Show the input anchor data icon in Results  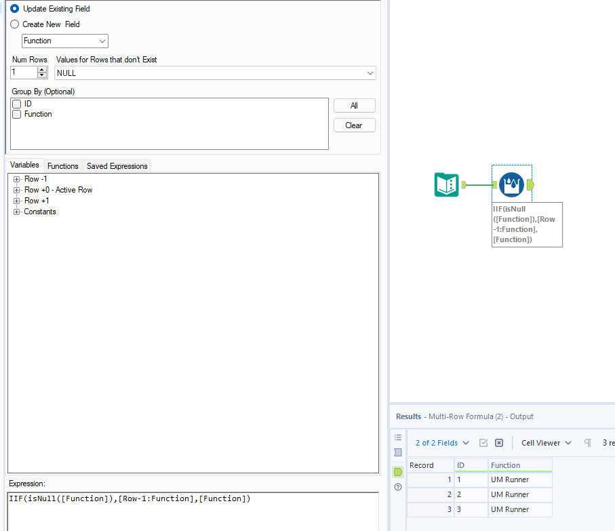tap(398, 452)
